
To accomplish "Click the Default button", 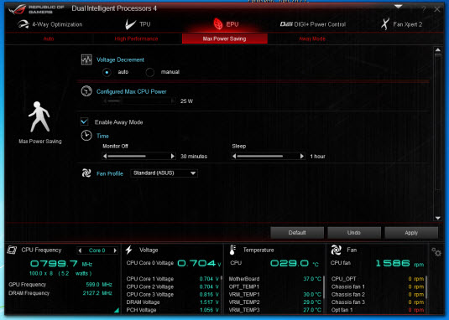I will click(x=297, y=233).
